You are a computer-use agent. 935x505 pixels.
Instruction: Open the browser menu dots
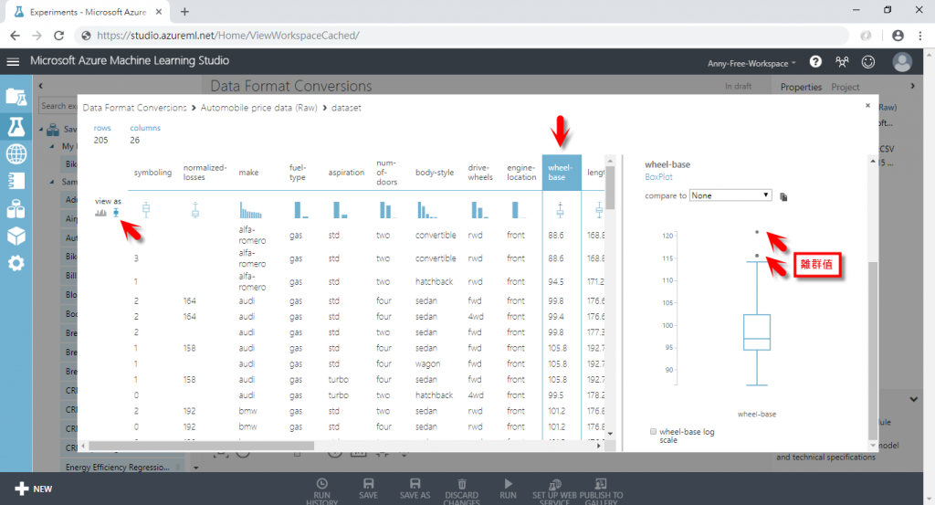[x=920, y=36]
